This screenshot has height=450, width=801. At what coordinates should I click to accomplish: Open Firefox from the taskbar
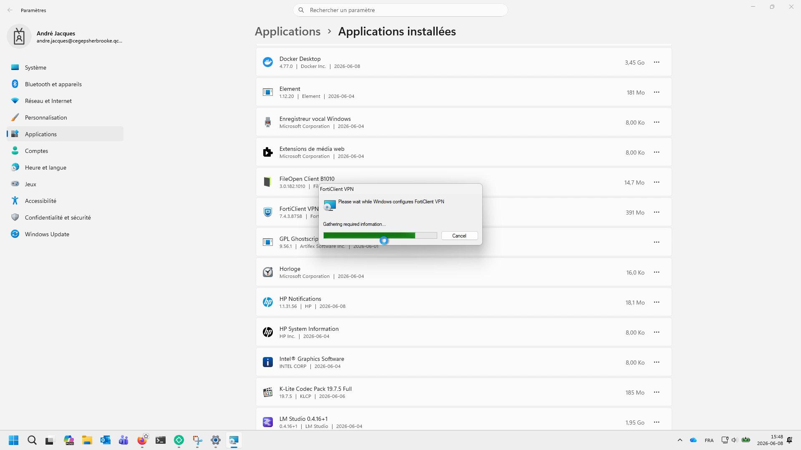click(x=142, y=440)
